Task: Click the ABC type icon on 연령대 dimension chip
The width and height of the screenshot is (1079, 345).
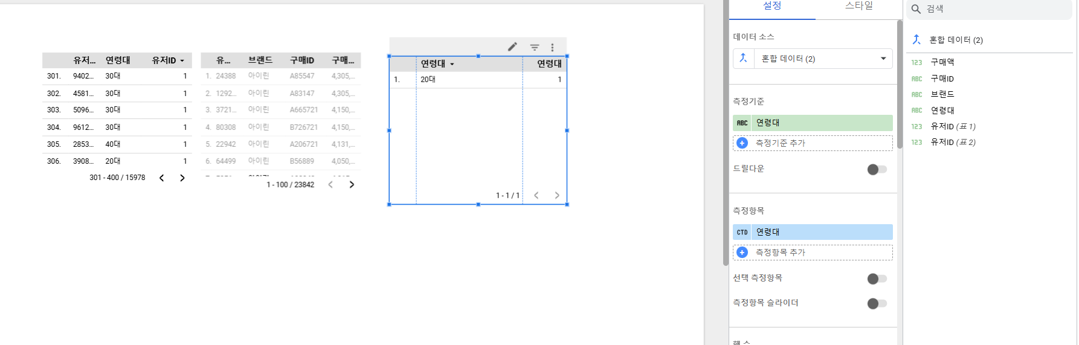Action: 742,123
